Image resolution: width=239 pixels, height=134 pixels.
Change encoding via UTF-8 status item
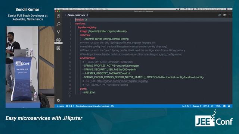(x=206, y=106)
